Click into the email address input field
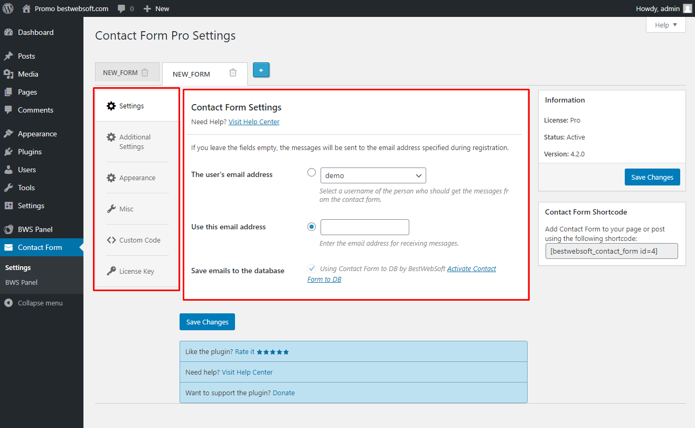695x428 pixels. click(x=365, y=227)
